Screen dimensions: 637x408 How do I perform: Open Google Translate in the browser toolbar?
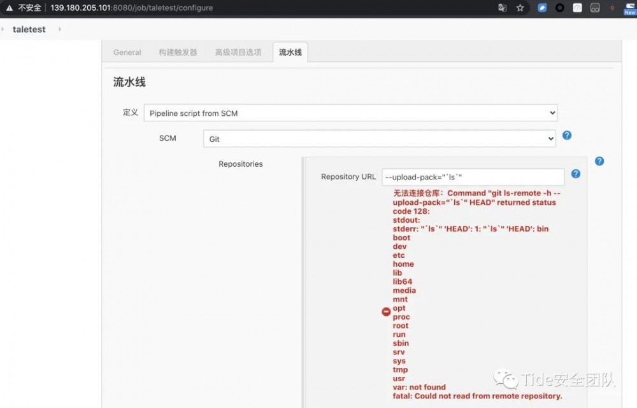tap(503, 7)
